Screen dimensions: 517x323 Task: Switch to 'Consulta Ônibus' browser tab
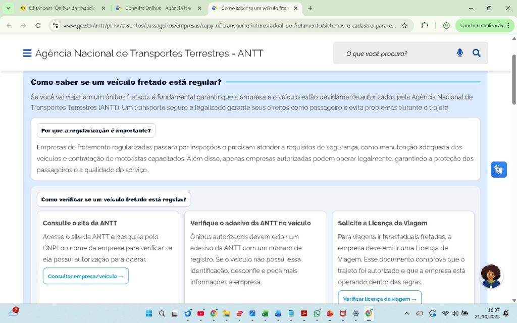point(158,8)
